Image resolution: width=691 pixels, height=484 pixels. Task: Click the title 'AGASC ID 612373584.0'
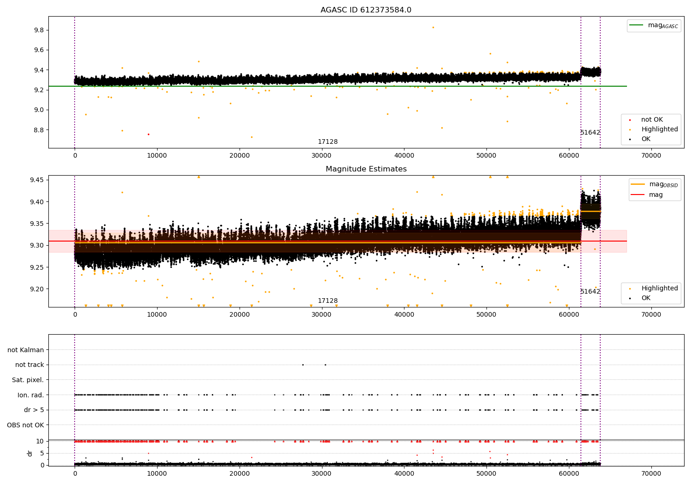pyautogui.click(x=366, y=10)
